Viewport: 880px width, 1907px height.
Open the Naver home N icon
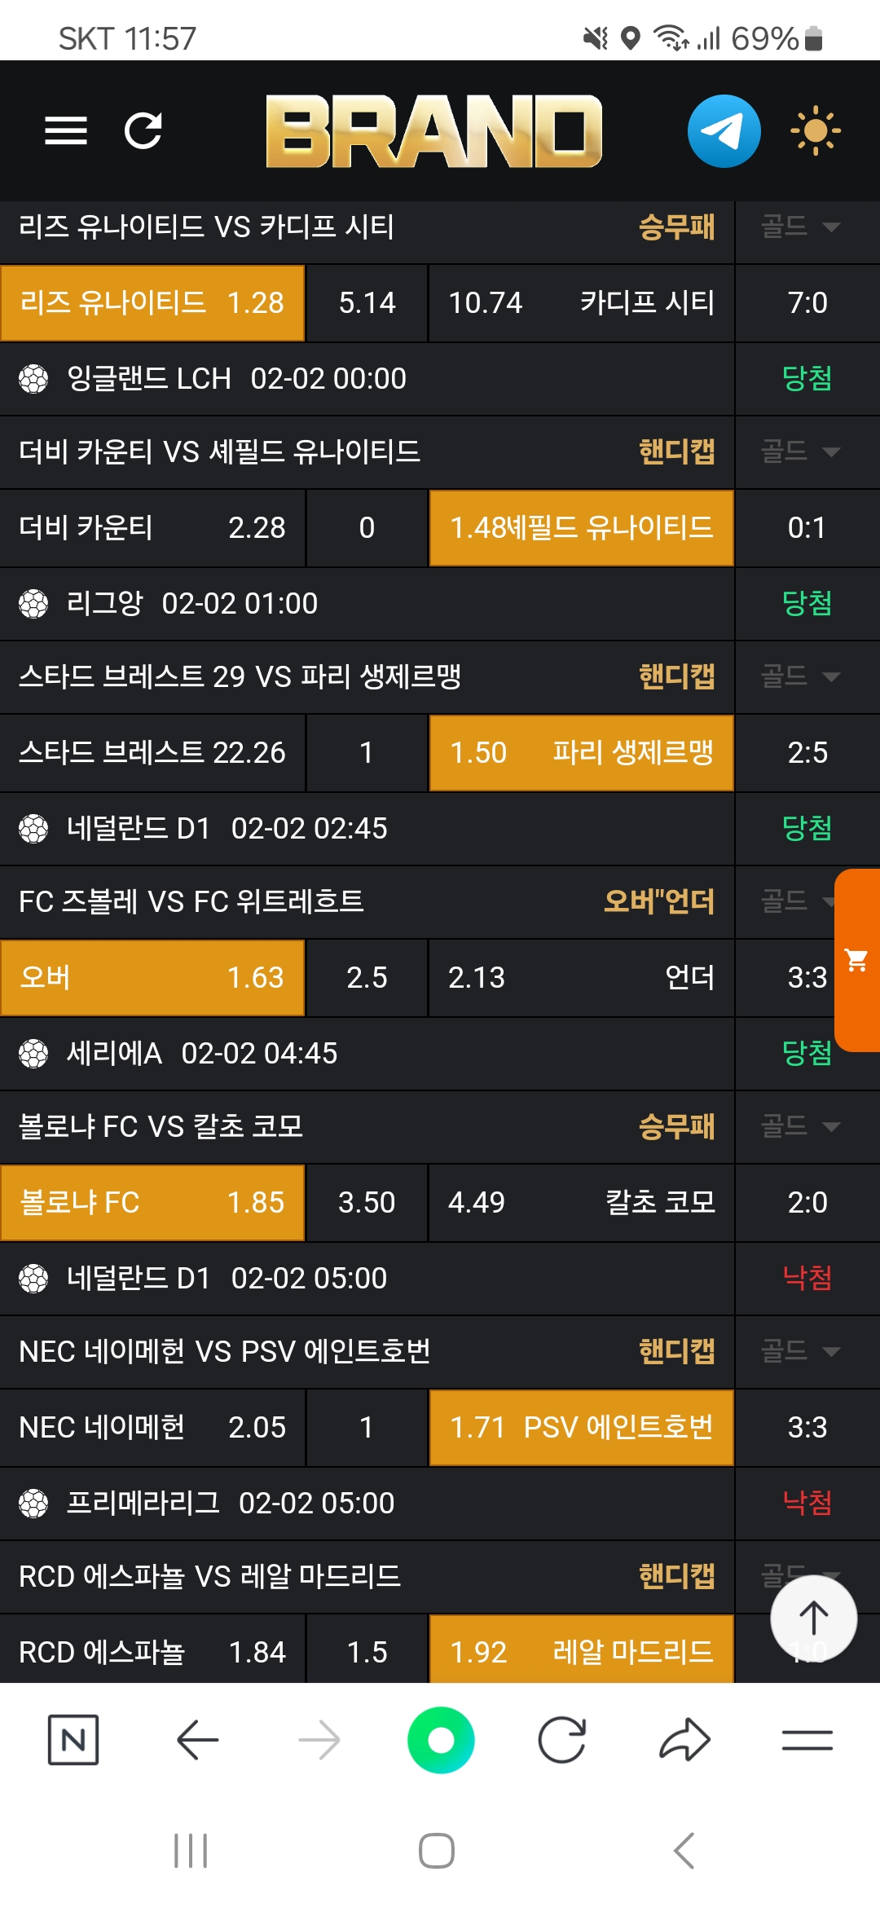pos(73,1740)
